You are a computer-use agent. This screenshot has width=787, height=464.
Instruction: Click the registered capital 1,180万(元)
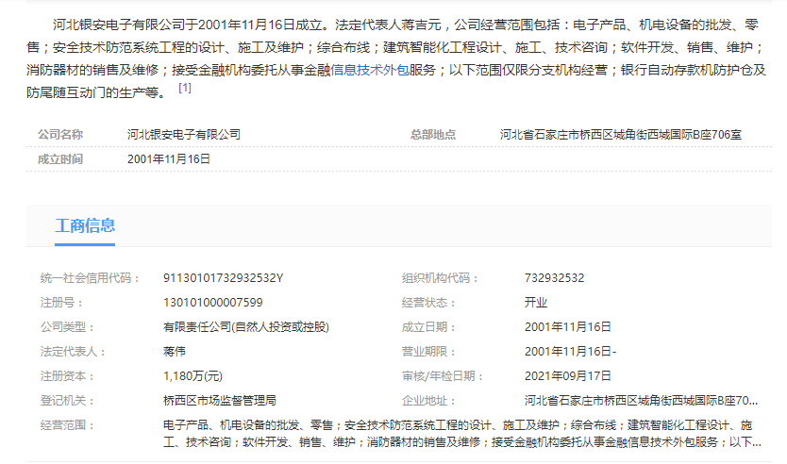pos(193,376)
